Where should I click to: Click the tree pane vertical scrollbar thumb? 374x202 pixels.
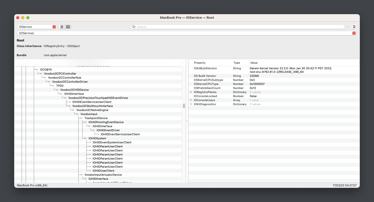184,106
